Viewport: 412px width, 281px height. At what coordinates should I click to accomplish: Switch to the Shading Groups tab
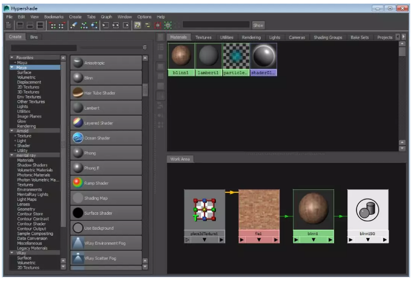328,37
